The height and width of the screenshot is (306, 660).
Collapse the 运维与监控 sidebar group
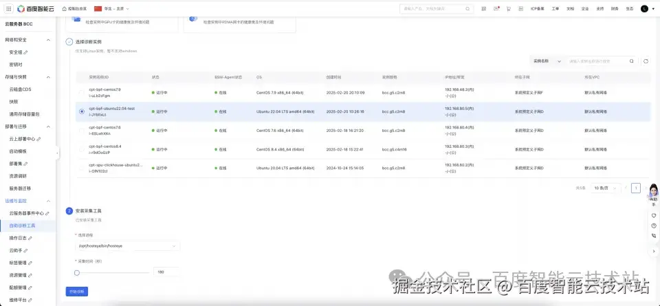(48, 201)
